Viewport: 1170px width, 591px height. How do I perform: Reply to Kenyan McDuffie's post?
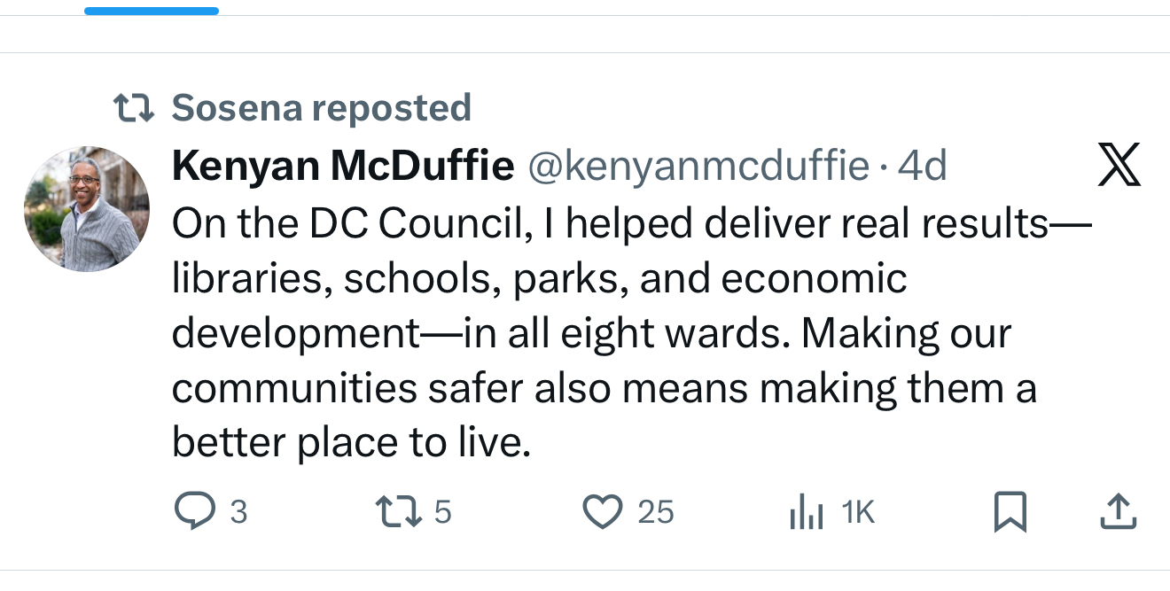point(194,511)
